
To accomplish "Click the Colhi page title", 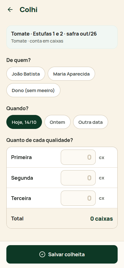I will tap(29, 10).
